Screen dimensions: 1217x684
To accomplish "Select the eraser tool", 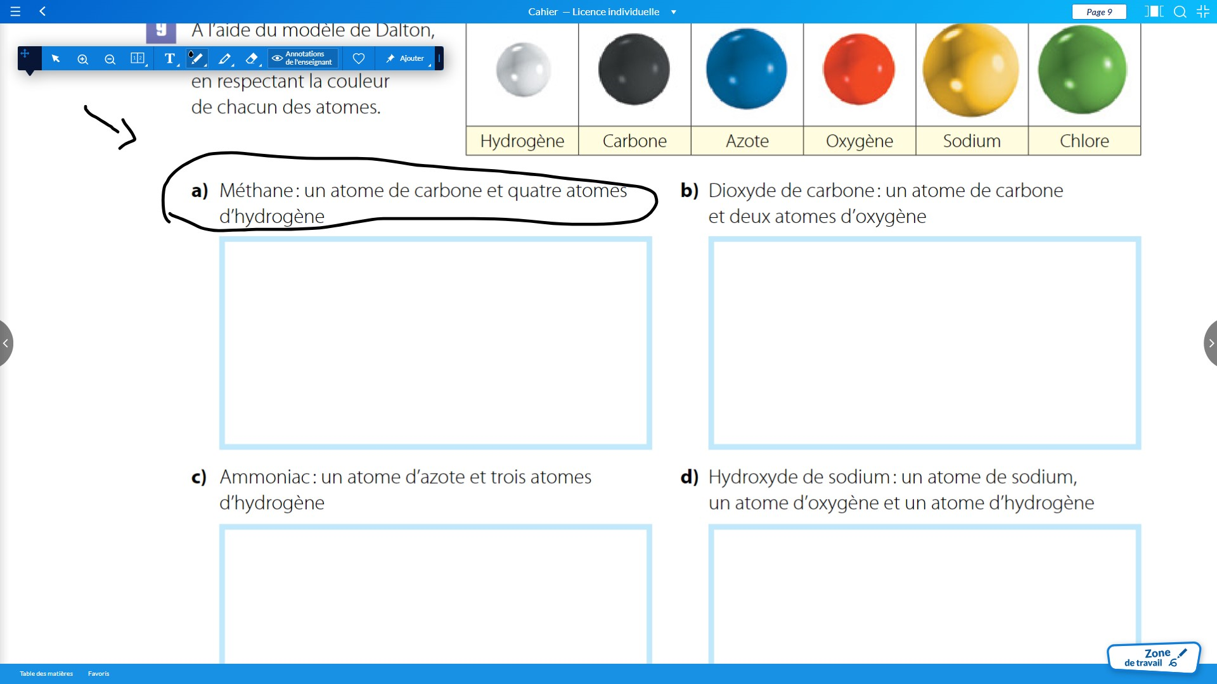I will tap(252, 59).
